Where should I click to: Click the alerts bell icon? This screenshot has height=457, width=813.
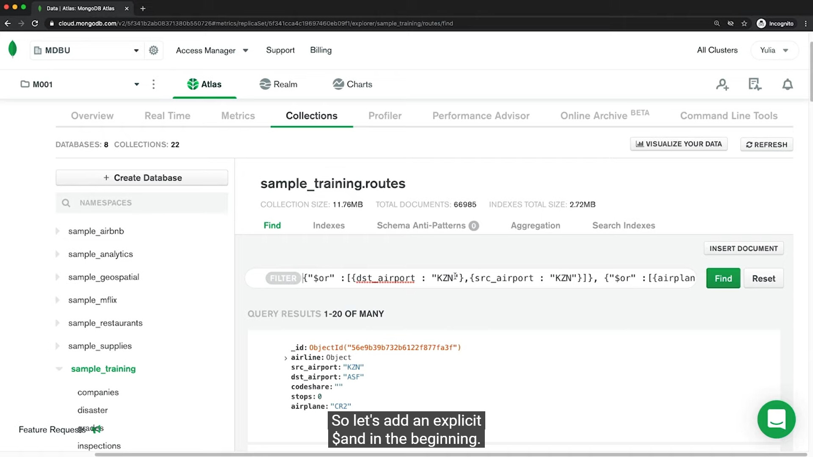[787, 85]
